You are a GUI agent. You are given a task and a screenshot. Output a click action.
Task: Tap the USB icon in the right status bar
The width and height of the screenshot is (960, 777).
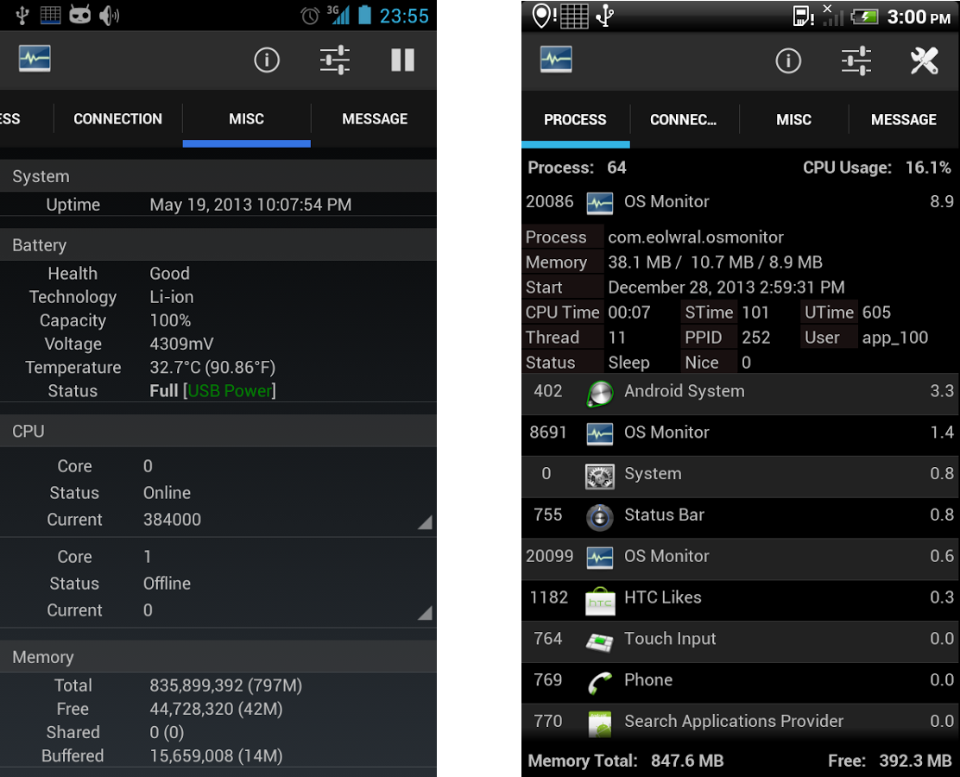[605, 16]
